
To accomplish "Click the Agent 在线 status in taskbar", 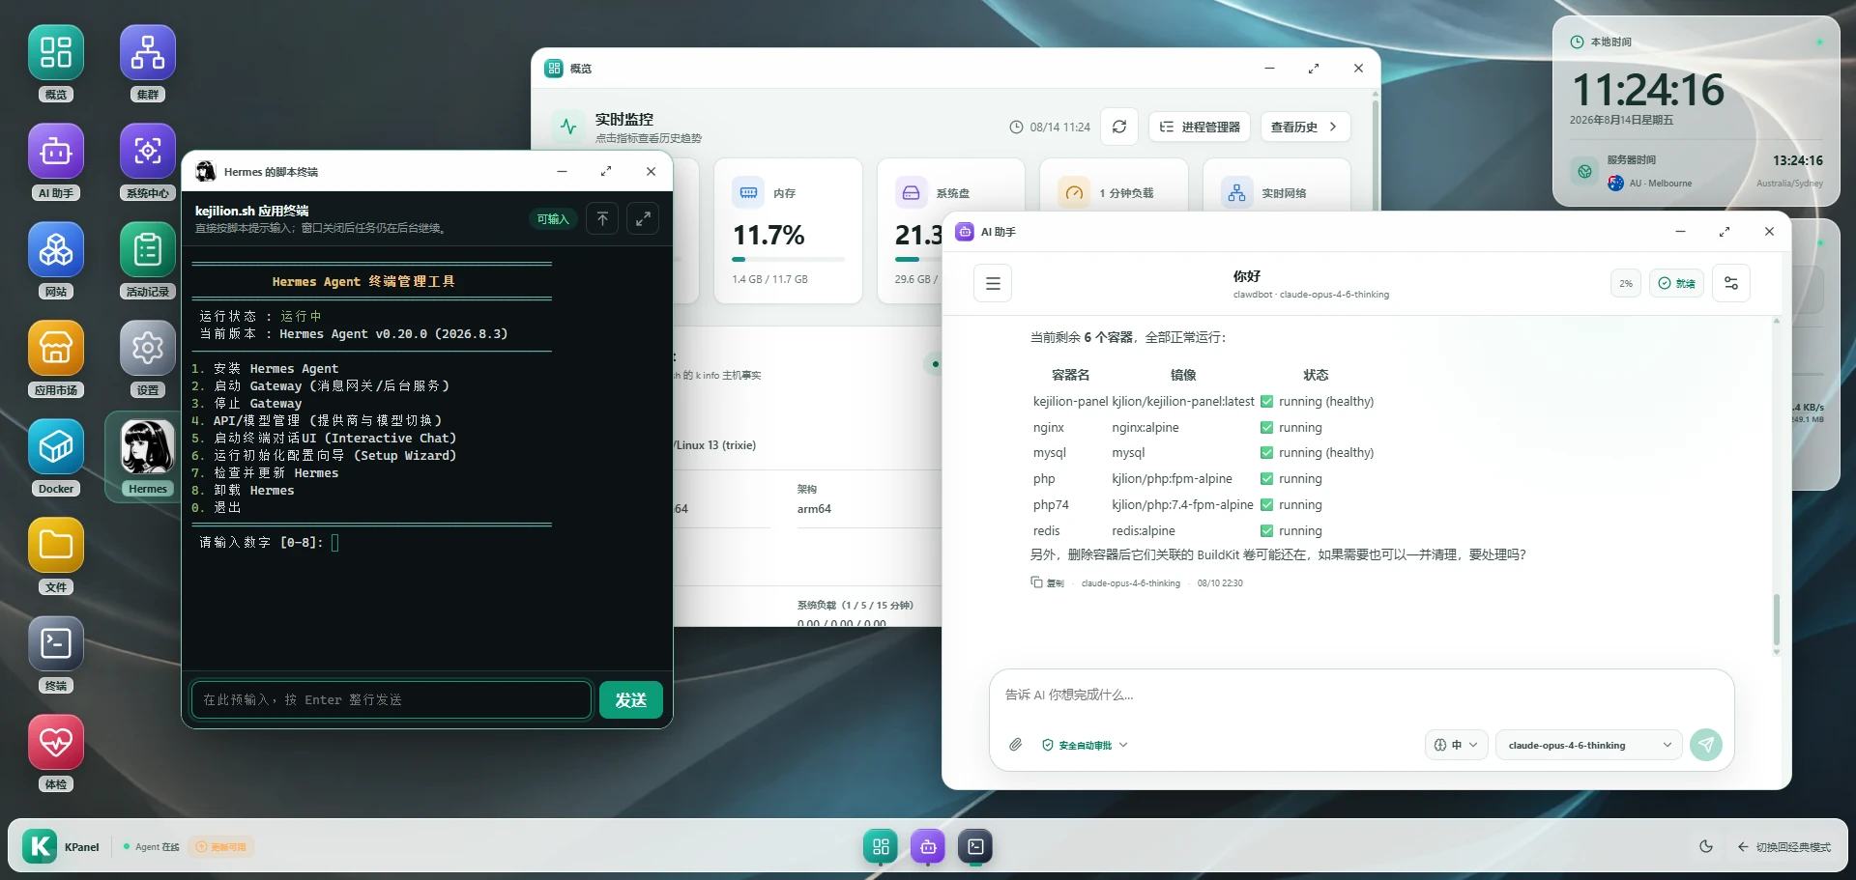I will tap(152, 847).
